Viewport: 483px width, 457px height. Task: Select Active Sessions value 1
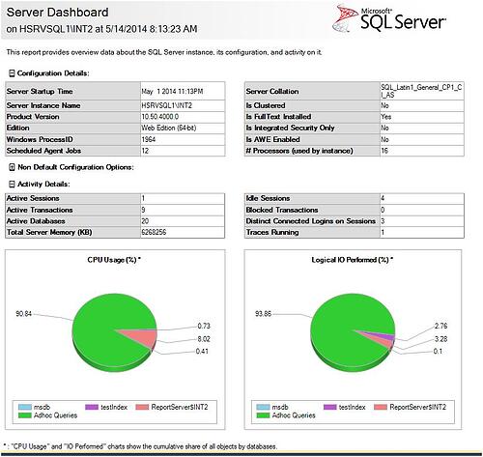click(x=143, y=198)
